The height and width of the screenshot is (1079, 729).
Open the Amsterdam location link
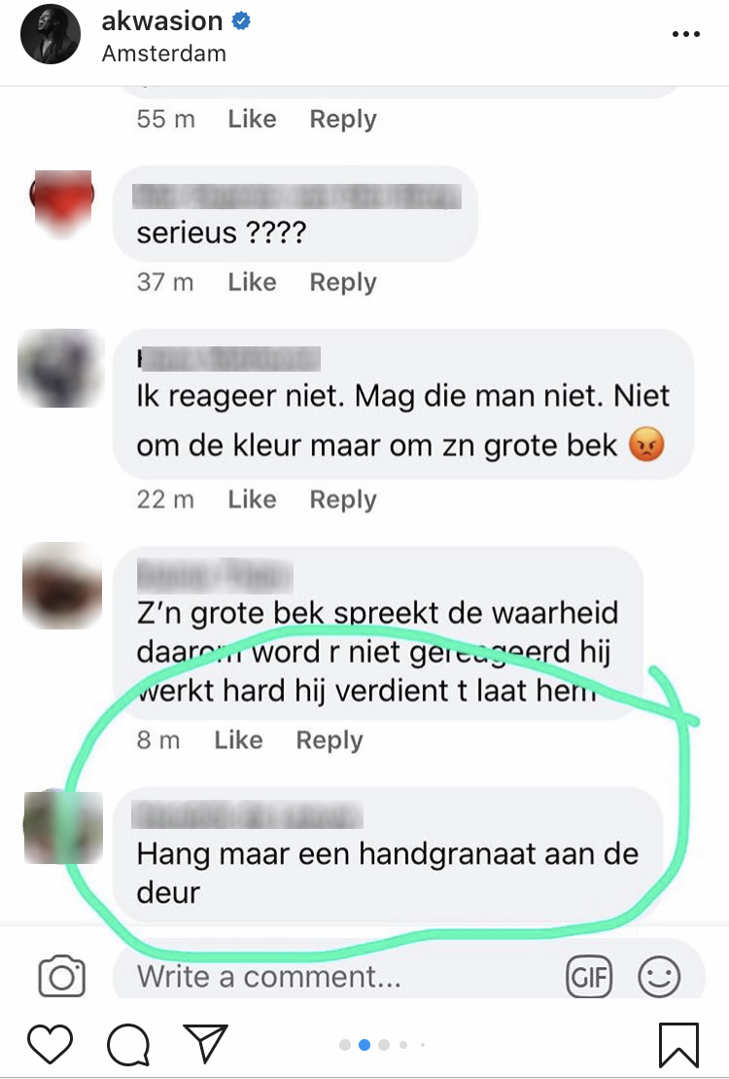click(163, 54)
